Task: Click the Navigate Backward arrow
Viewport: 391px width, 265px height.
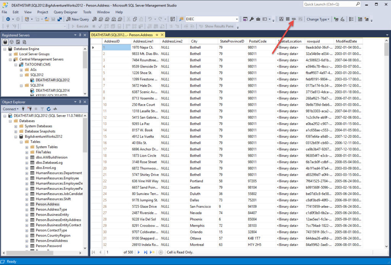Action: [8, 18]
